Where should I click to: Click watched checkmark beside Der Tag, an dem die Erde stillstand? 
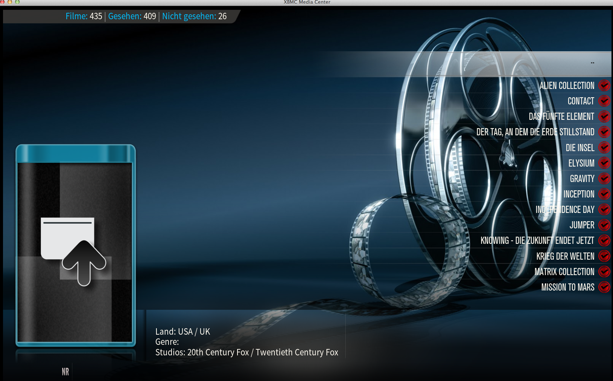(604, 132)
